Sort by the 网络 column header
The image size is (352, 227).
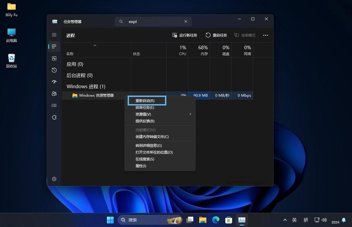(242, 50)
